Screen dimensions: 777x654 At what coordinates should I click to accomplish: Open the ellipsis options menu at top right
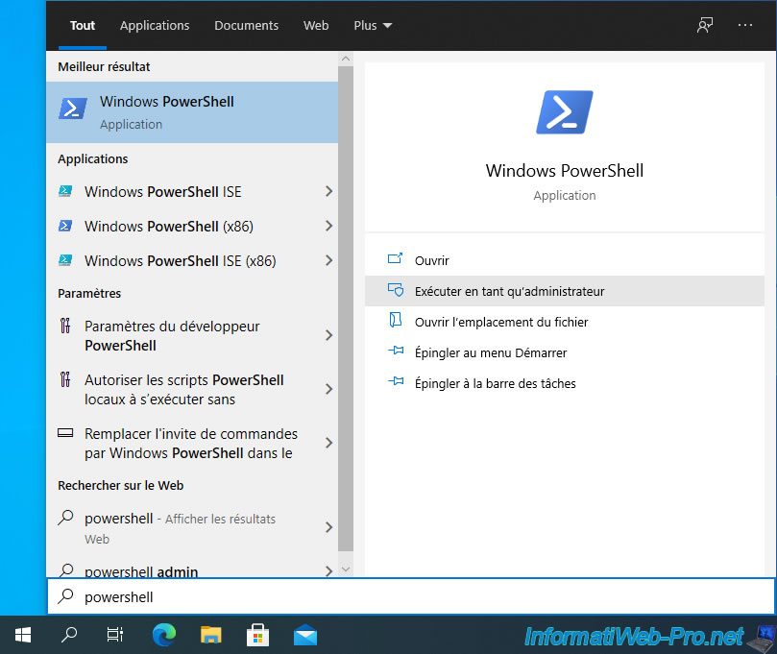[x=746, y=25]
